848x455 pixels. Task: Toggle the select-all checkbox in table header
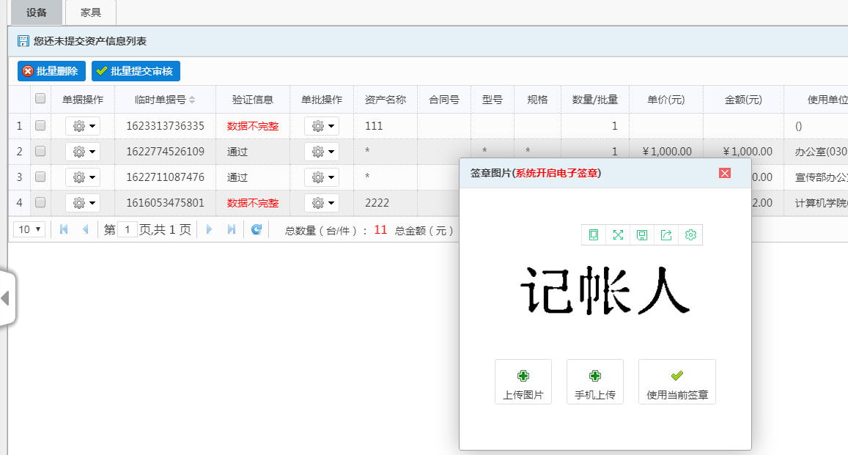40,99
